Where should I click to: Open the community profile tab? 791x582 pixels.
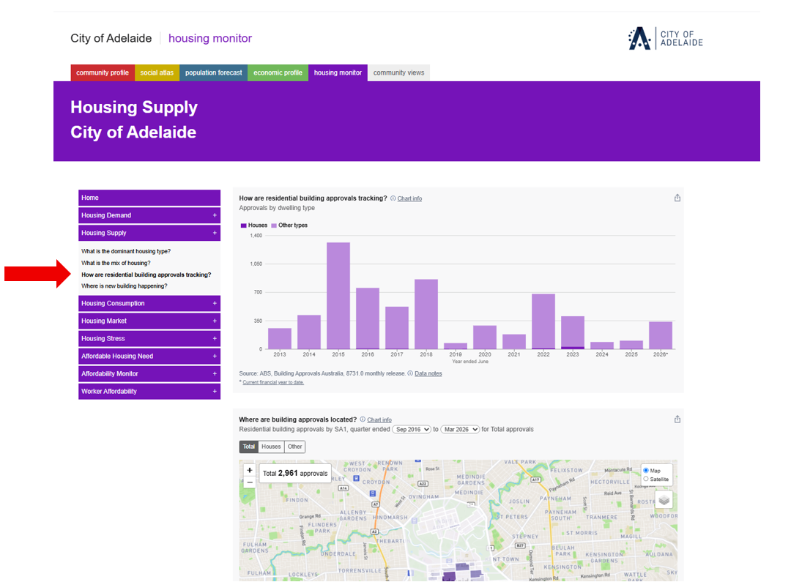click(x=103, y=72)
